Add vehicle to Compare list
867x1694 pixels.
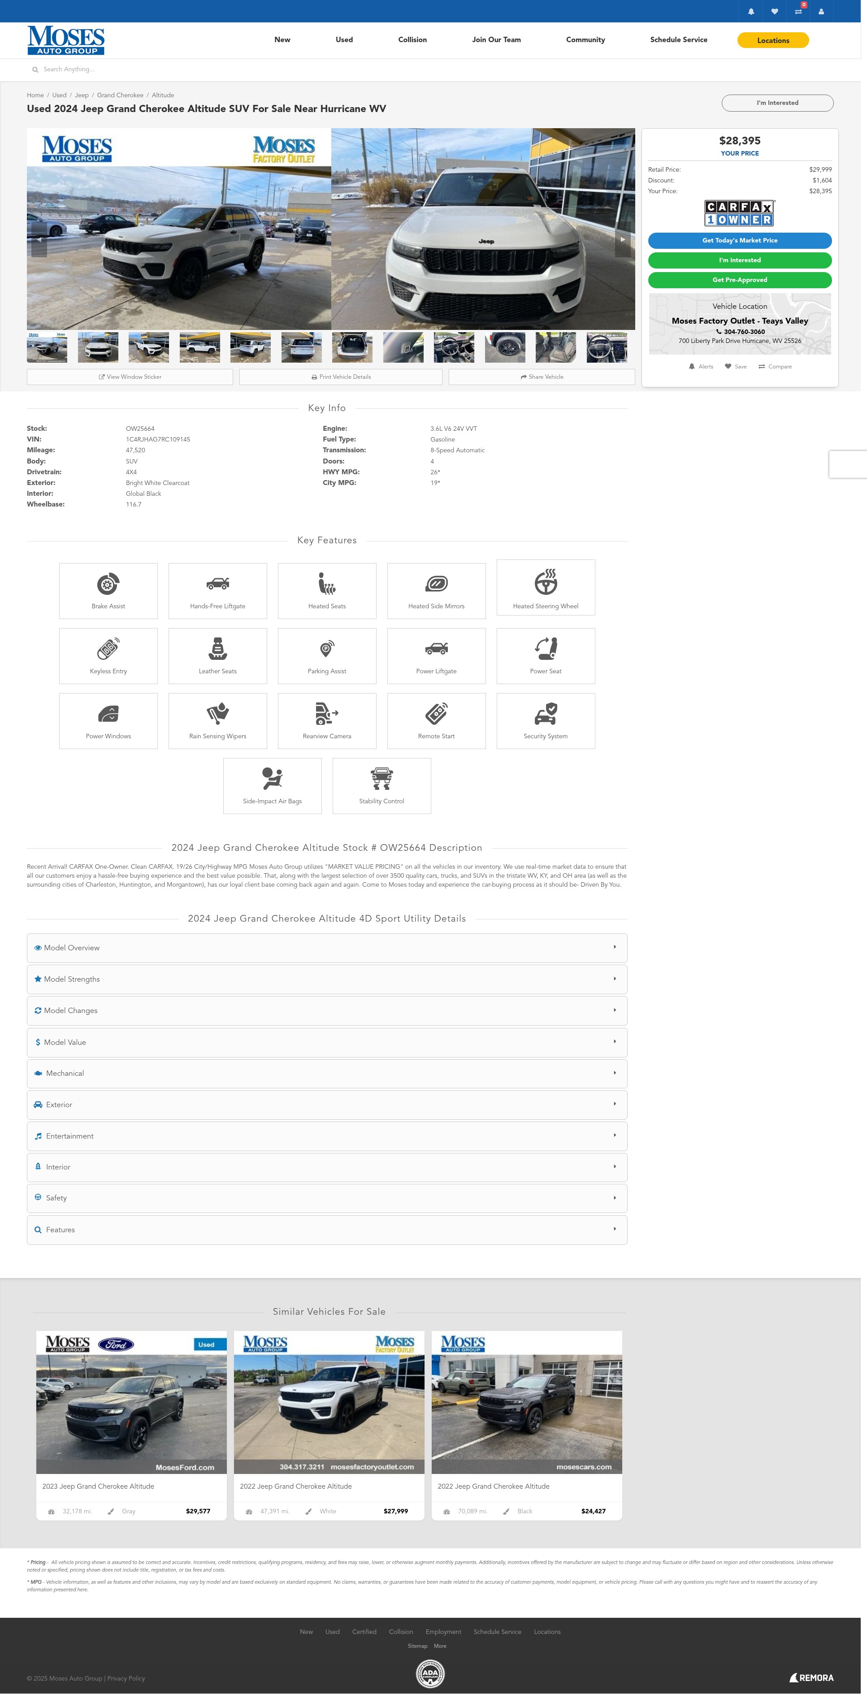click(x=775, y=367)
